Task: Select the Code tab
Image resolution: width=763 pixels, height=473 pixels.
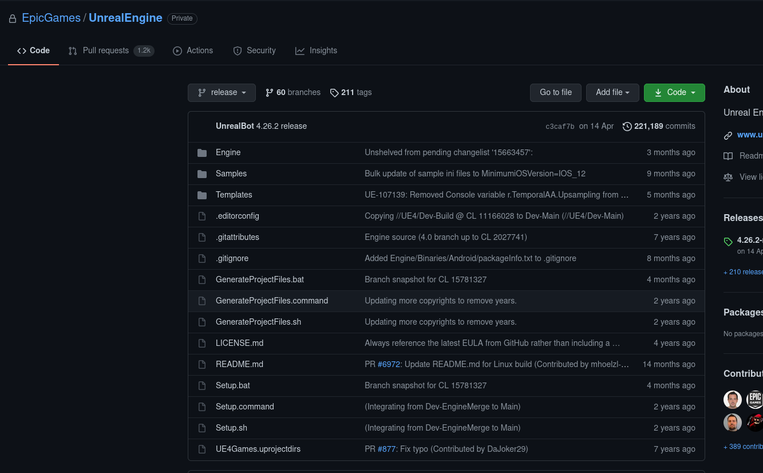Action: click(33, 50)
